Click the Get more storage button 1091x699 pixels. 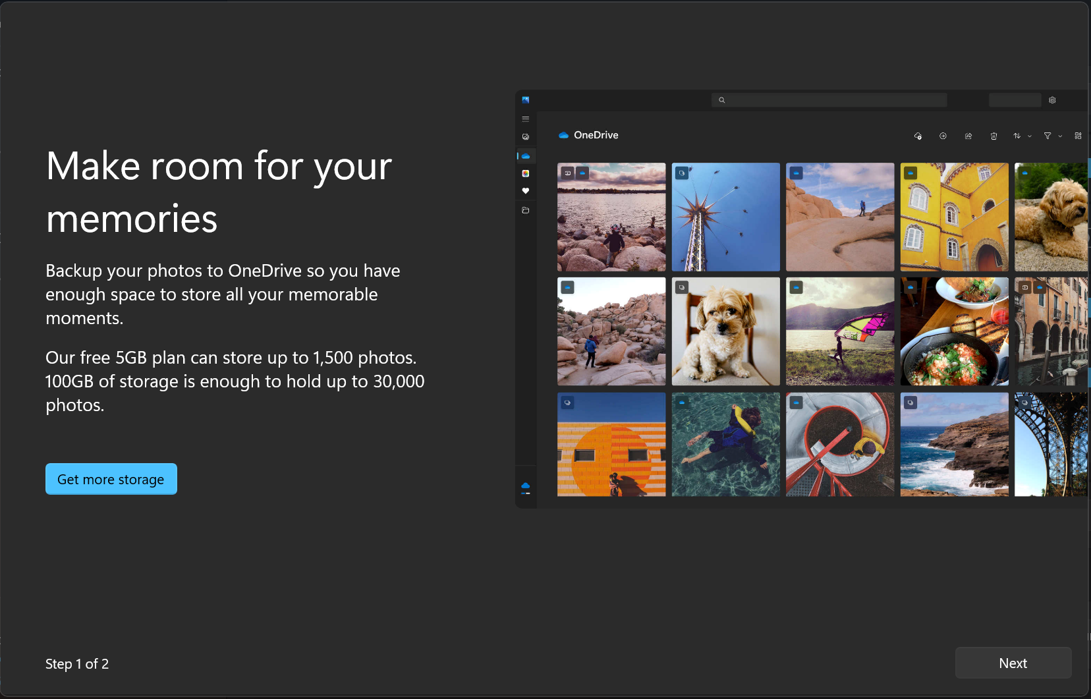click(111, 479)
